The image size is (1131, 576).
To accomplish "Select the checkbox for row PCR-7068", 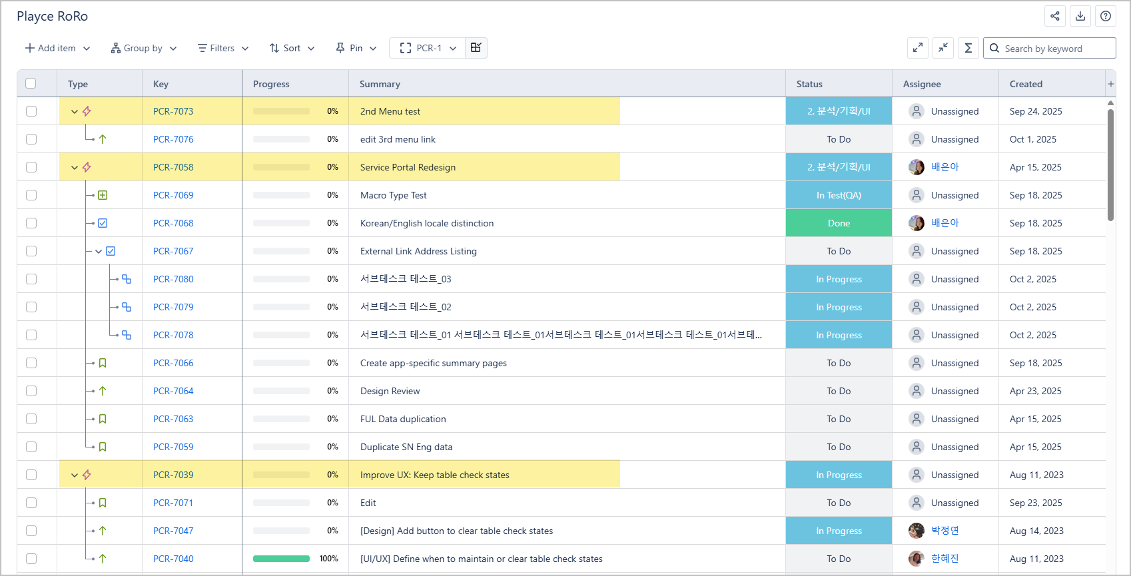I will point(31,223).
